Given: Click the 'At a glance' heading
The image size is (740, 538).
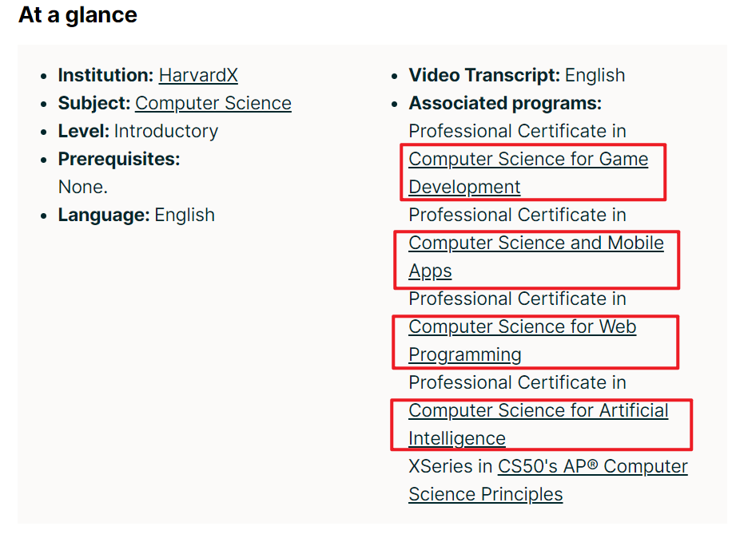Looking at the screenshot, I should tap(78, 14).
